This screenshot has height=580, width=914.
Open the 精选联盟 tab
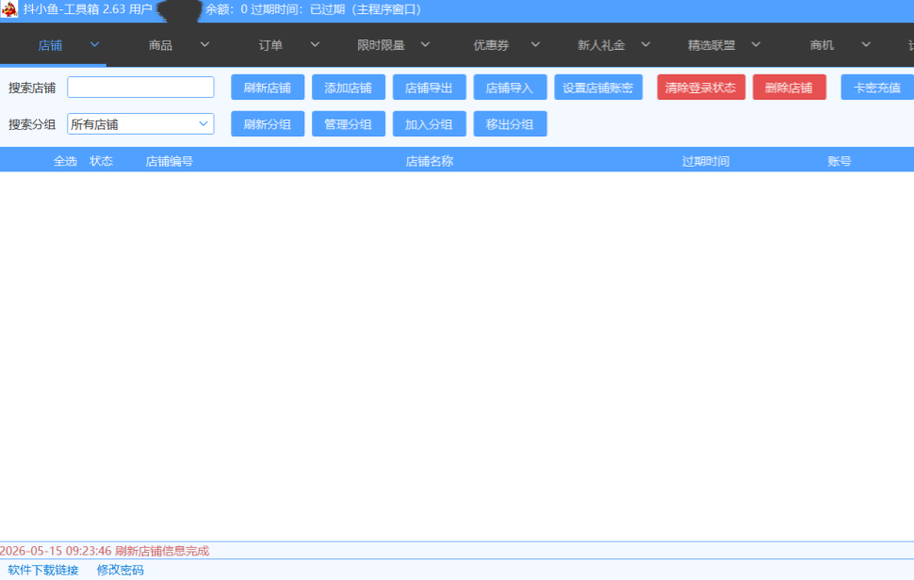point(711,45)
